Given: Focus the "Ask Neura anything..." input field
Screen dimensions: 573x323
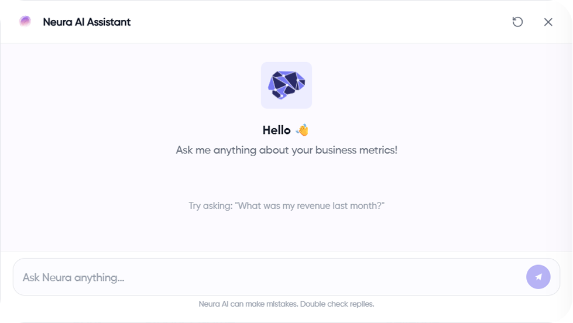Looking at the screenshot, I should (x=269, y=277).
